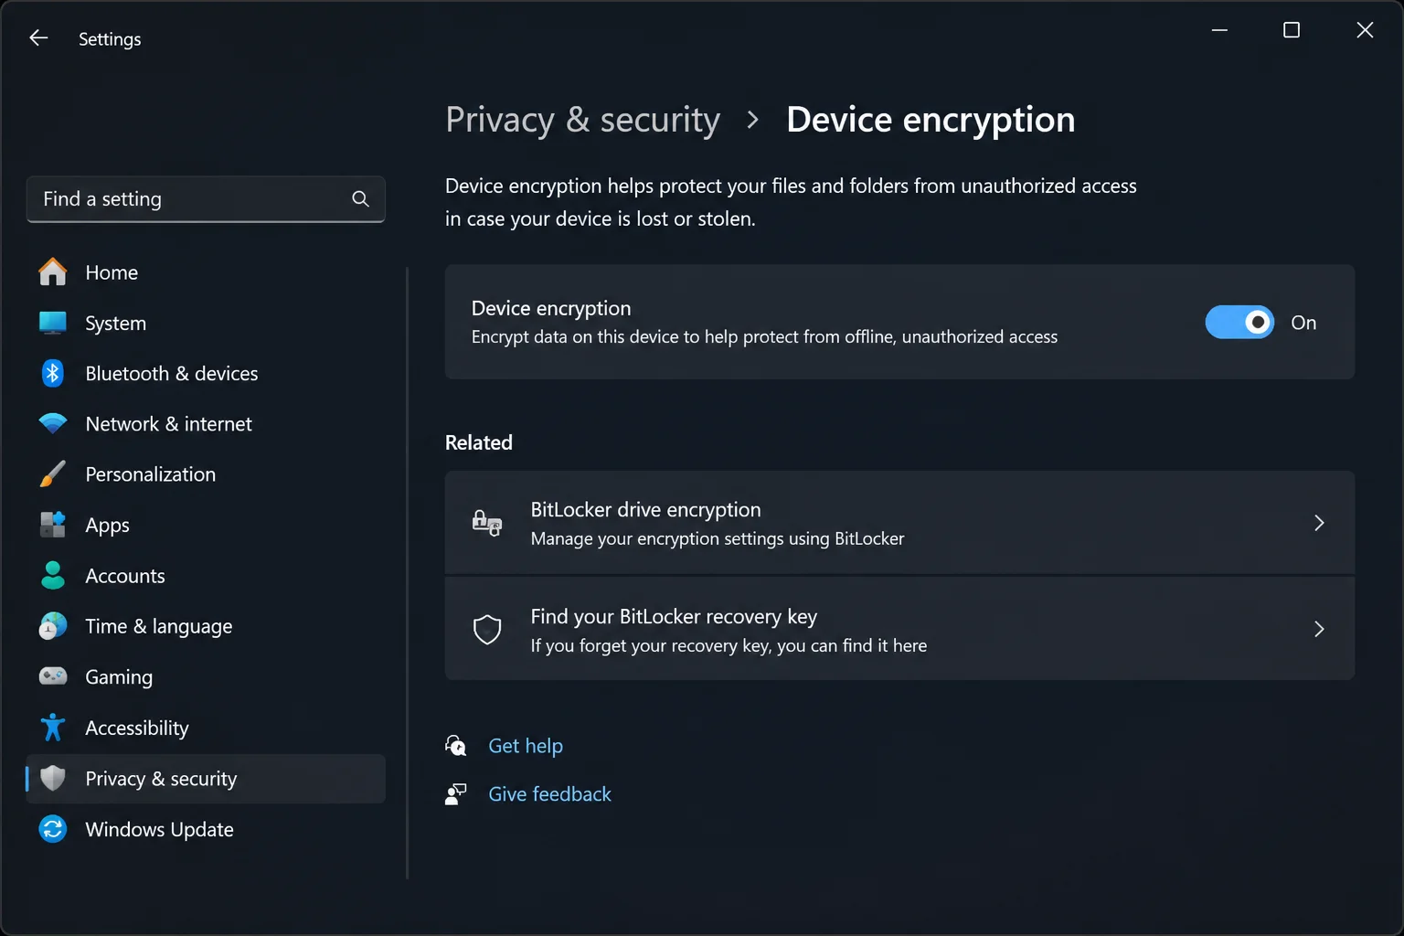Click the recovery key shield icon
Image resolution: width=1404 pixels, height=936 pixels.
coord(487,629)
